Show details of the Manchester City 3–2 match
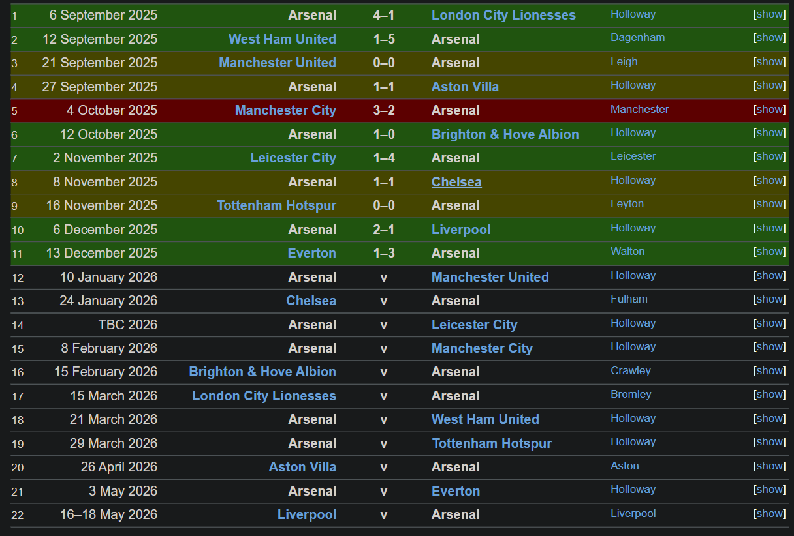This screenshot has width=794, height=536. click(770, 109)
